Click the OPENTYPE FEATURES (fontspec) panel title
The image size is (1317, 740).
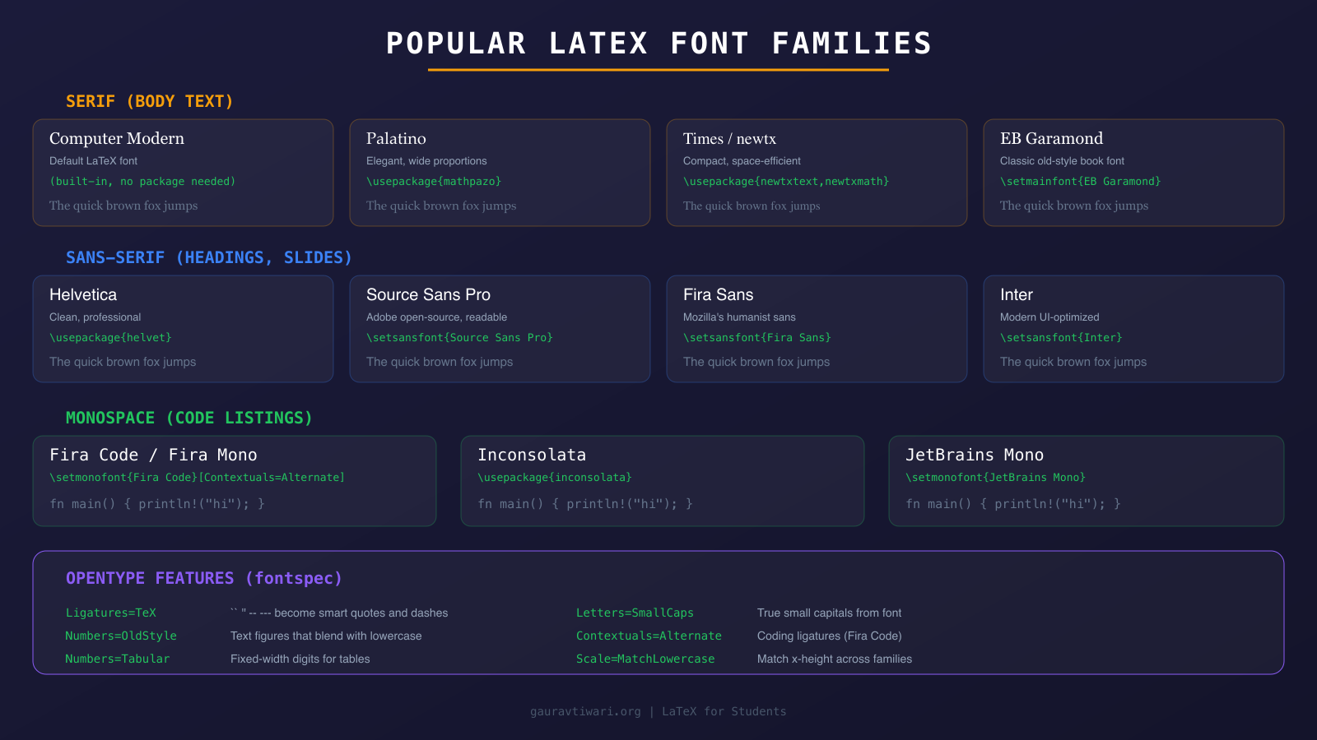point(203,578)
